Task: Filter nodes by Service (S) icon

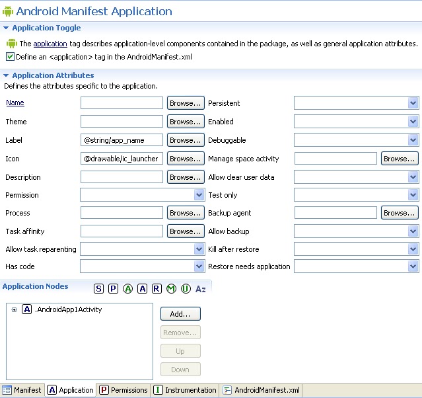Action: [99, 289]
